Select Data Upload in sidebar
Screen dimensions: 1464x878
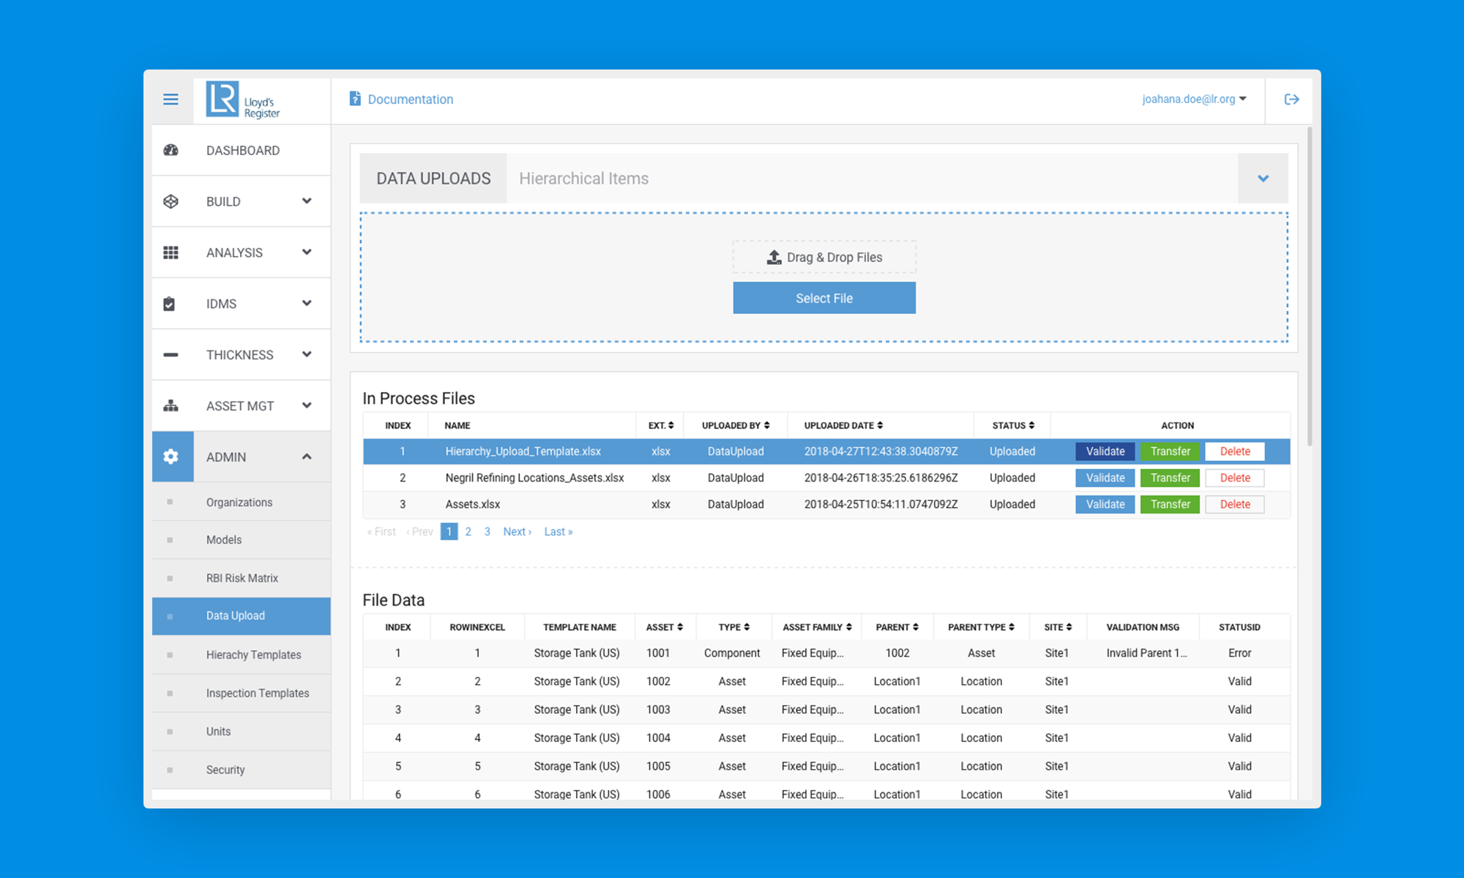[x=242, y=616]
